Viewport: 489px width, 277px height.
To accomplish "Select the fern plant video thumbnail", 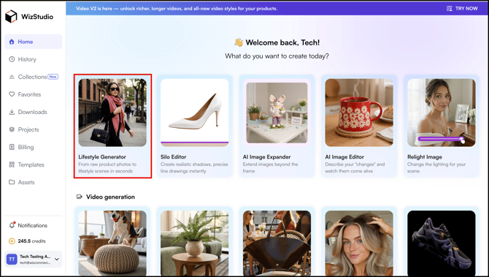I will click(195, 243).
